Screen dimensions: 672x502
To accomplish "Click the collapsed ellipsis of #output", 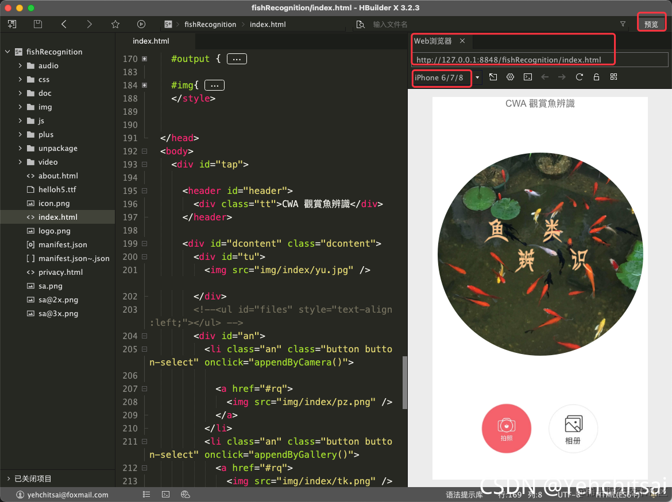I will [x=237, y=59].
